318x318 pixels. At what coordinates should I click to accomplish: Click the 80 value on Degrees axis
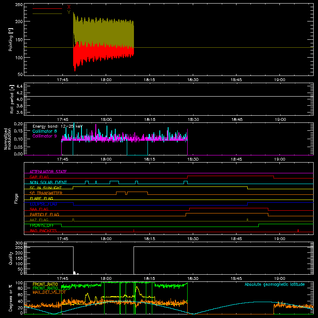(x=20, y=289)
